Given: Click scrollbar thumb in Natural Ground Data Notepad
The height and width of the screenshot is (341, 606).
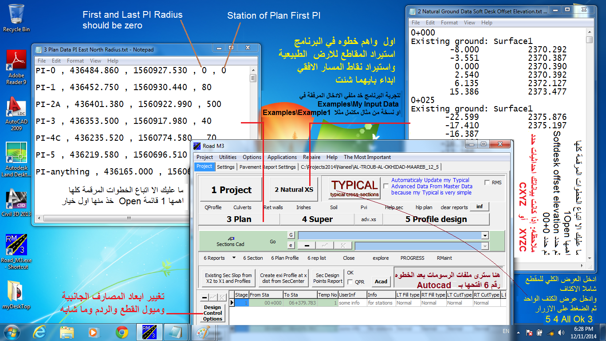Looking at the screenshot, I should pyautogui.click(x=589, y=40).
